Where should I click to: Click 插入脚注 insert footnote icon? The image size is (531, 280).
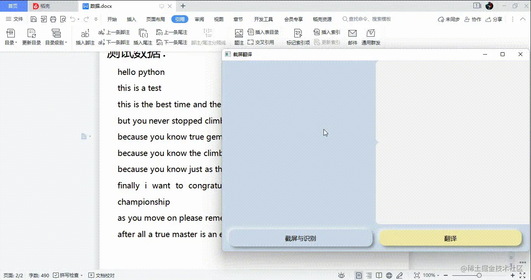(x=85, y=37)
